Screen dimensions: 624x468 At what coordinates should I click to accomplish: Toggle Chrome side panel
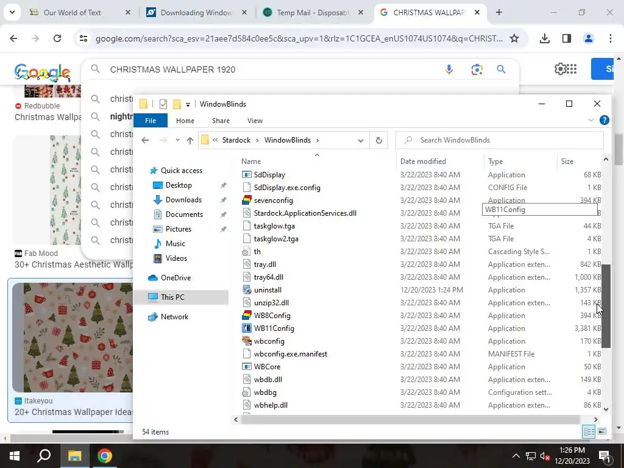(x=567, y=38)
